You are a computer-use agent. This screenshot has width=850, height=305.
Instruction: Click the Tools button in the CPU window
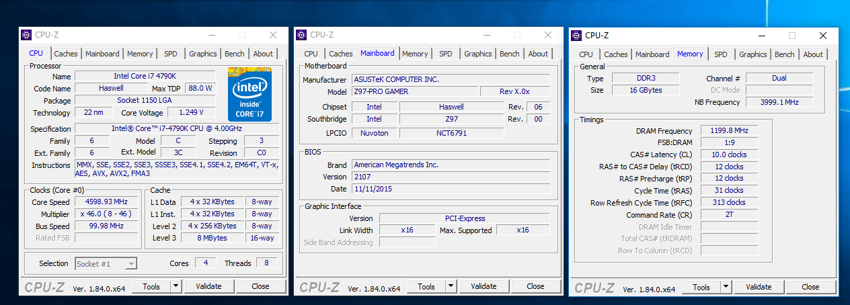pos(151,286)
